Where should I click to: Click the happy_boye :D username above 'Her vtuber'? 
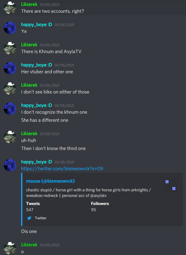pos(37,65)
